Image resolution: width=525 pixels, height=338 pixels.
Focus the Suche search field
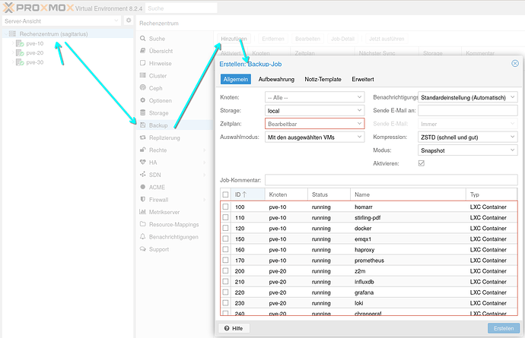coord(181,8)
